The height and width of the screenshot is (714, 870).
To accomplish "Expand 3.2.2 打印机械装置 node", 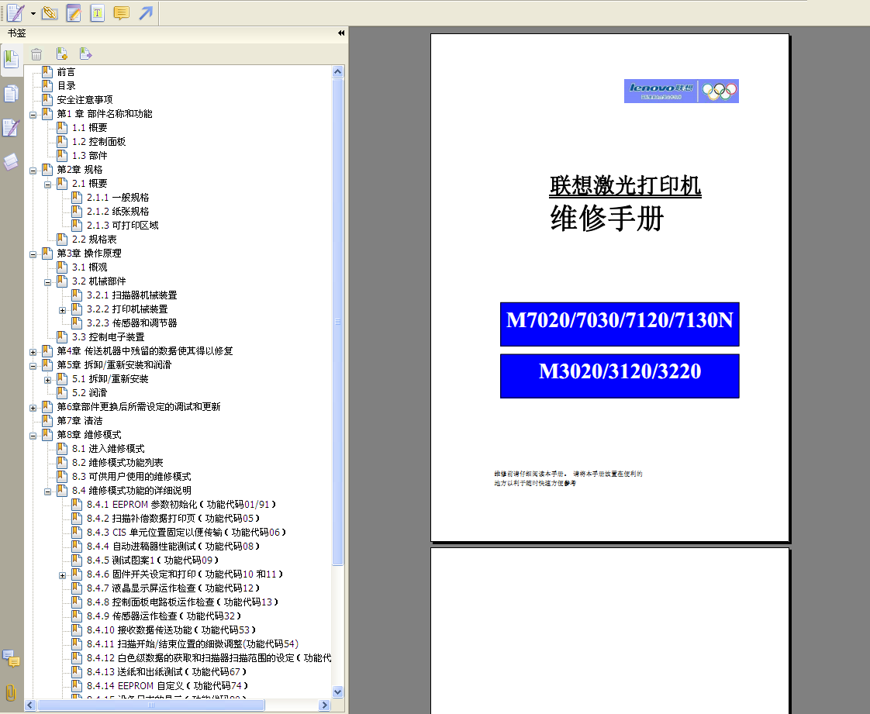I will pyautogui.click(x=63, y=310).
